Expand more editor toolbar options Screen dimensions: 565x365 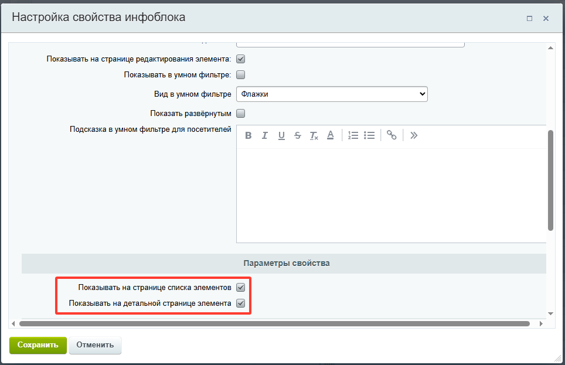point(414,135)
